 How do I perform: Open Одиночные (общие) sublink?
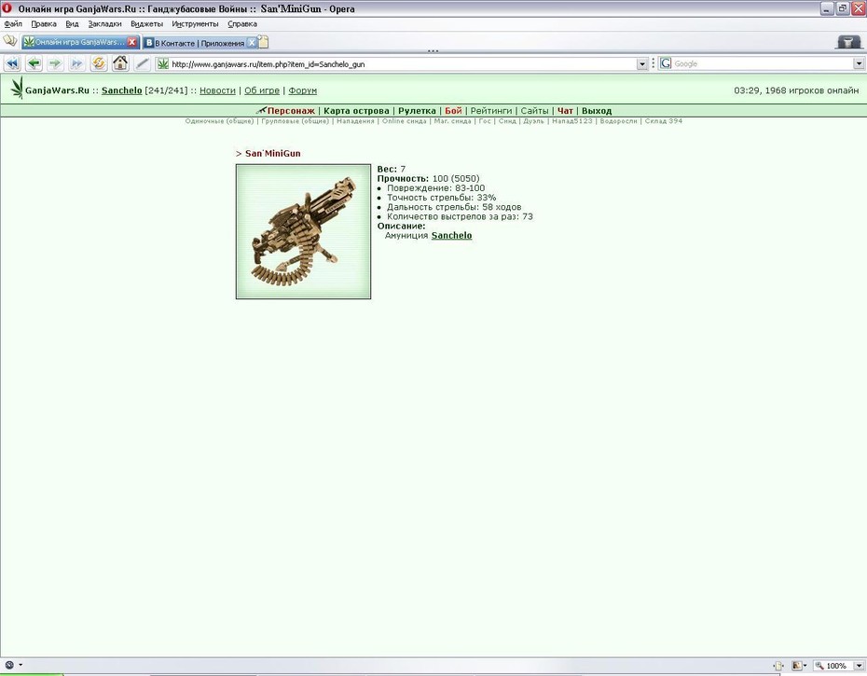click(x=219, y=120)
